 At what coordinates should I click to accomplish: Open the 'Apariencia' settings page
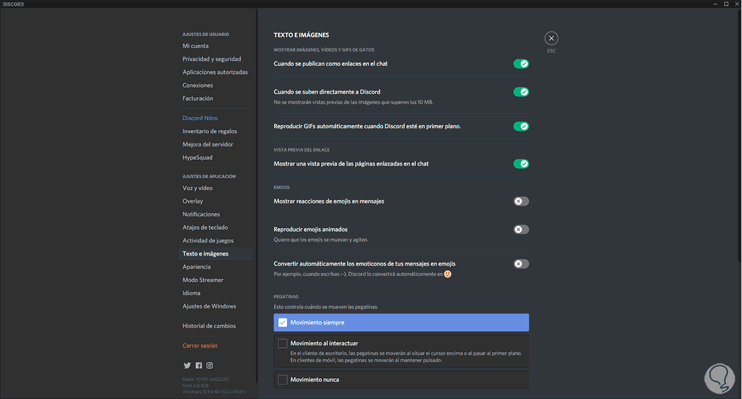[x=197, y=267]
